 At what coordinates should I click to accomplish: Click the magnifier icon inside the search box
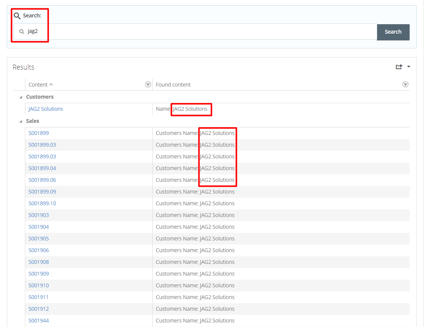22,32
